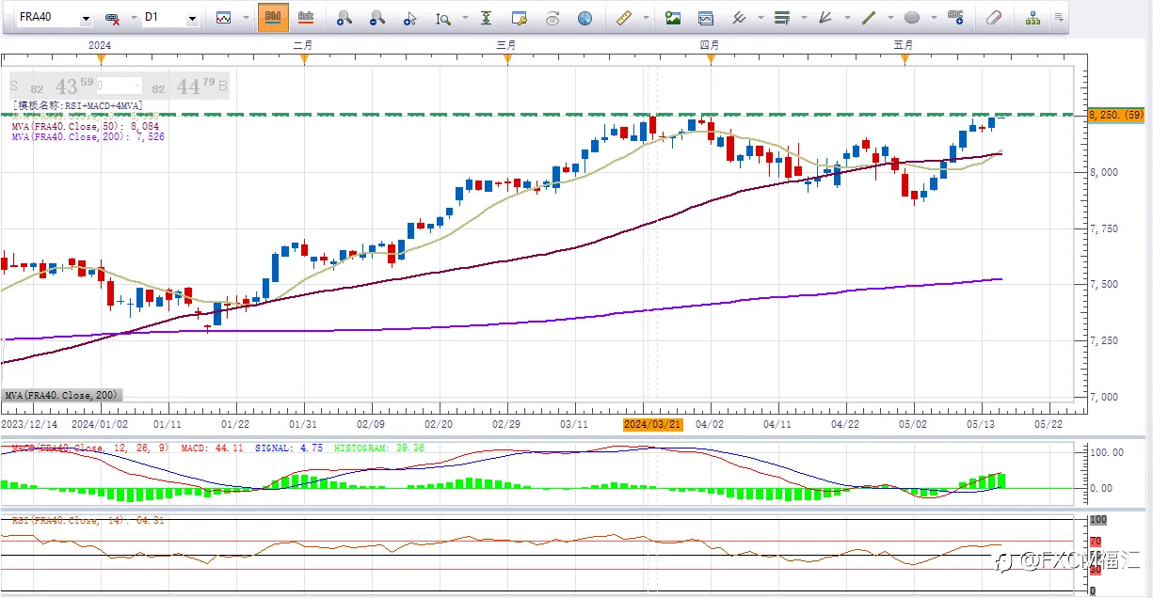Screen dimensions: 1153x598
Task: Click the hierarchy tree structure icon
Action: tap(1033, 18)
